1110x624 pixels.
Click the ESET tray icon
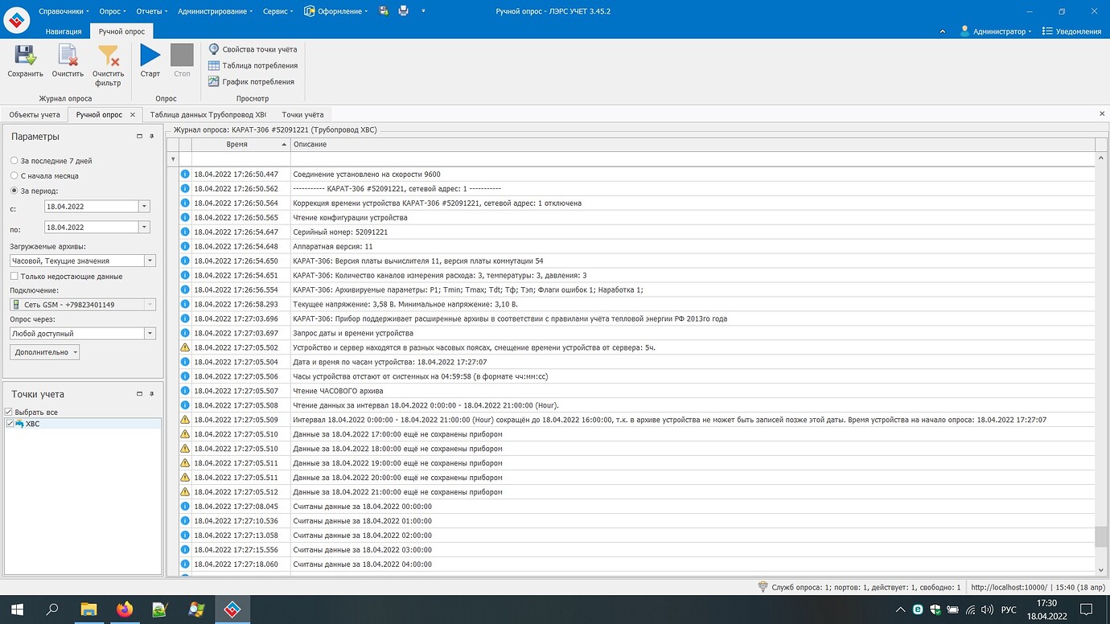click(918, 610)
